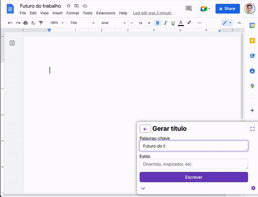258x197 pixels.
Task: Open add-on settings gear icon
Action: point(253,188)
